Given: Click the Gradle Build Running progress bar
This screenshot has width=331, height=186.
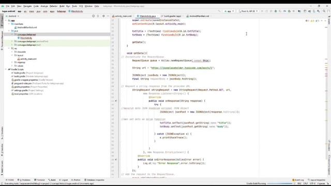Looking at the screenshot, I should (280, 183).
